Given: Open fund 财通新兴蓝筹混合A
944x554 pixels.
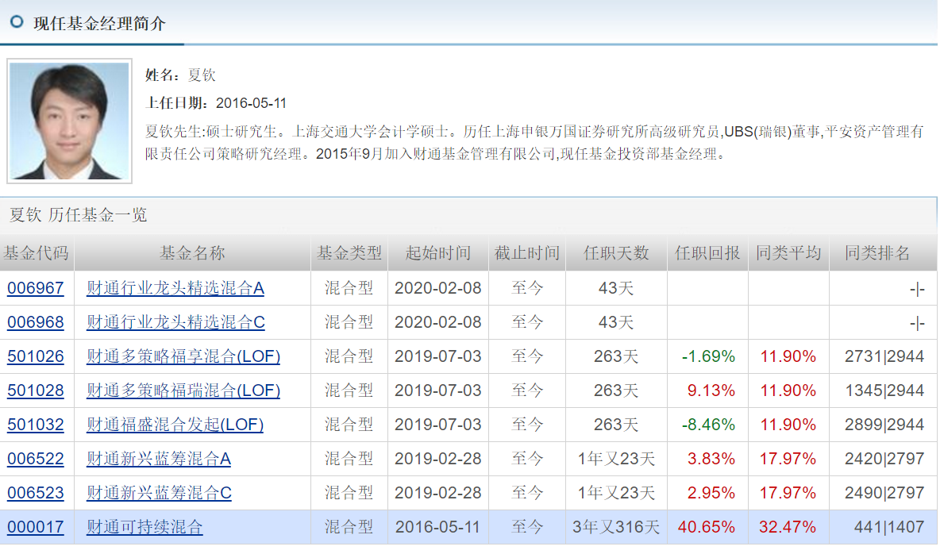Looking at the screenshot, I should click(159, 459).
